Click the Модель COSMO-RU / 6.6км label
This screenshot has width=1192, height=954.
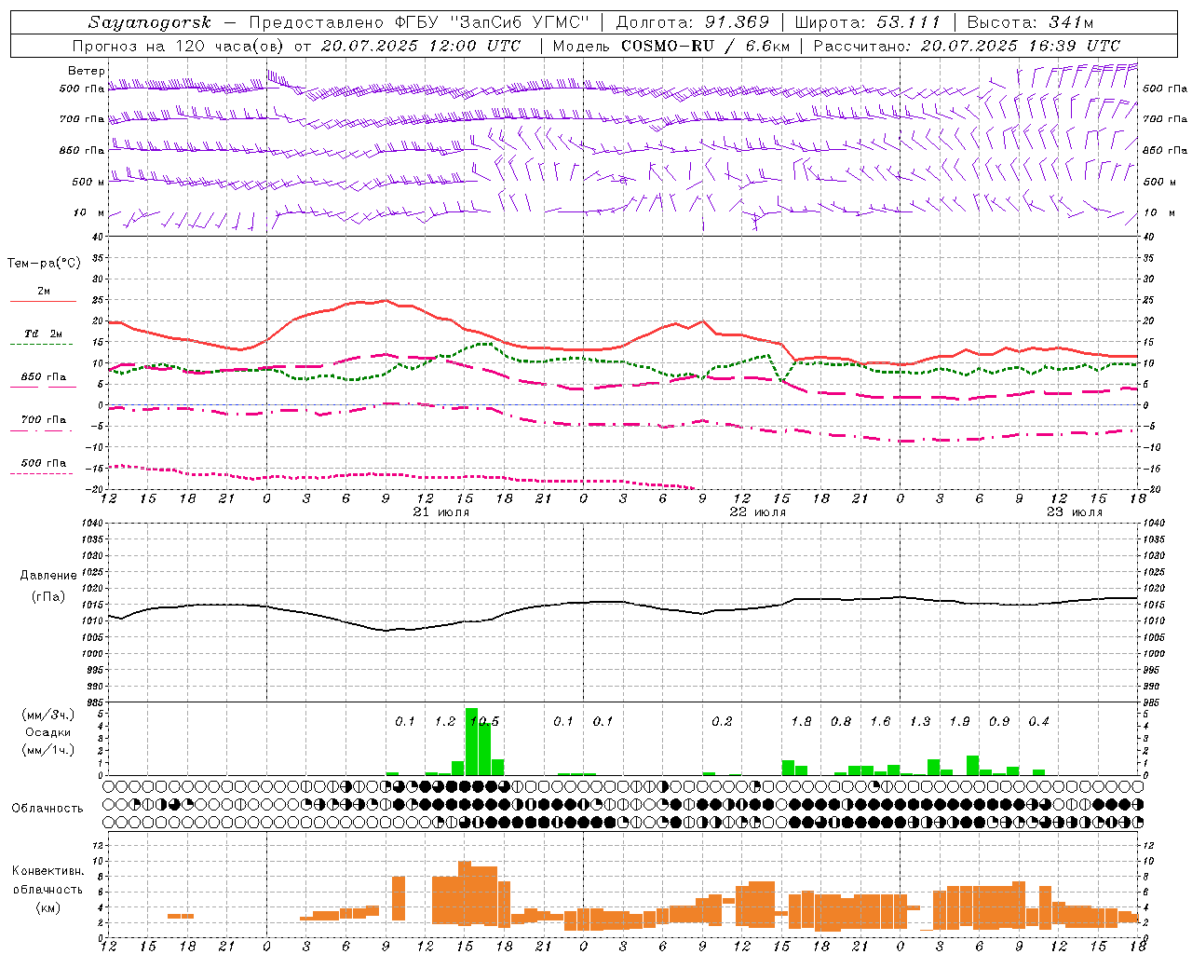671,46
